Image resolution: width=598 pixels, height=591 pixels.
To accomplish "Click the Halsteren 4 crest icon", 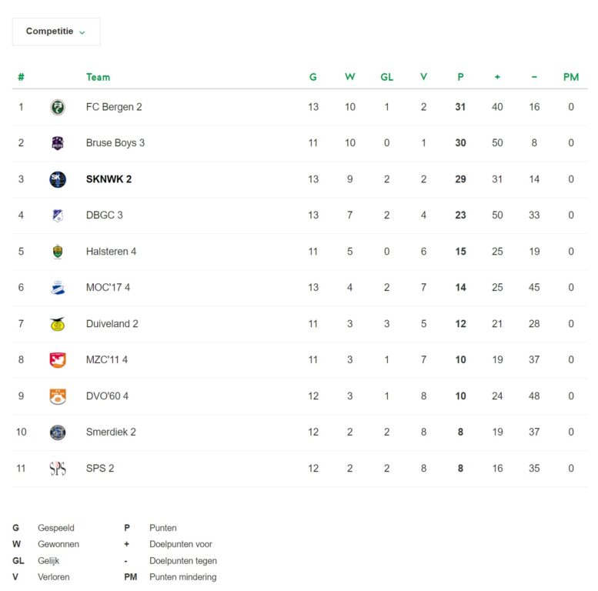I will coord(58,252).
